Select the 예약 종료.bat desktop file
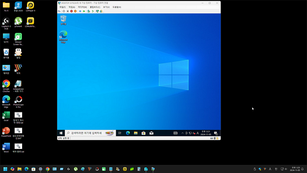This screenshot has height=173, width=307. [x=18, y=148]
